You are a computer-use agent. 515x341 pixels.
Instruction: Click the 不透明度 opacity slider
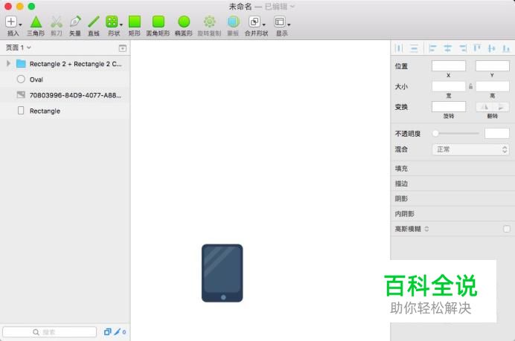[x=456, y=134]
